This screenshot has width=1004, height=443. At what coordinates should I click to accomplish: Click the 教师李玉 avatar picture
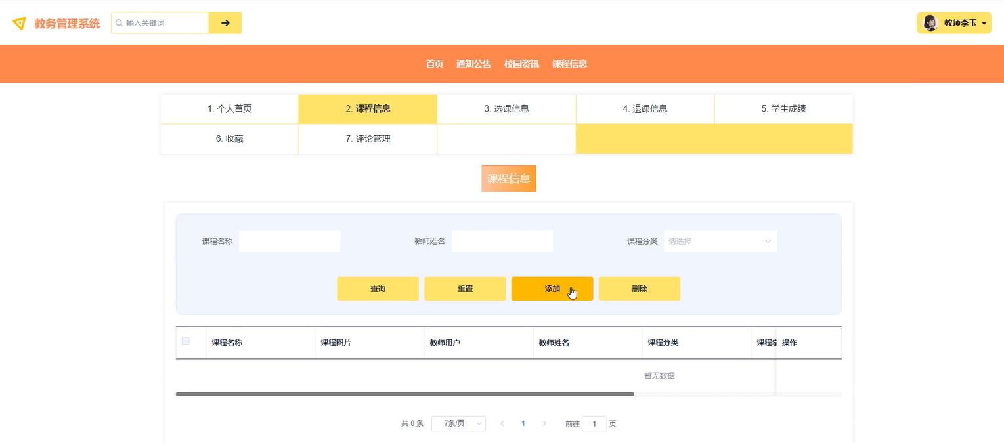click(x=930, y=23)
